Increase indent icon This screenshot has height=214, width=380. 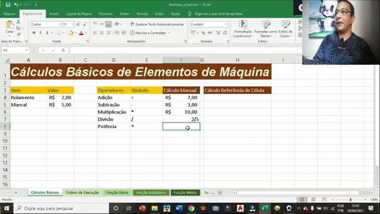123,33
